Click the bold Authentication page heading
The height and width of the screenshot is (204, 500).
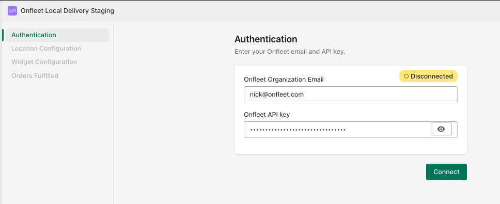pos(266,39)
